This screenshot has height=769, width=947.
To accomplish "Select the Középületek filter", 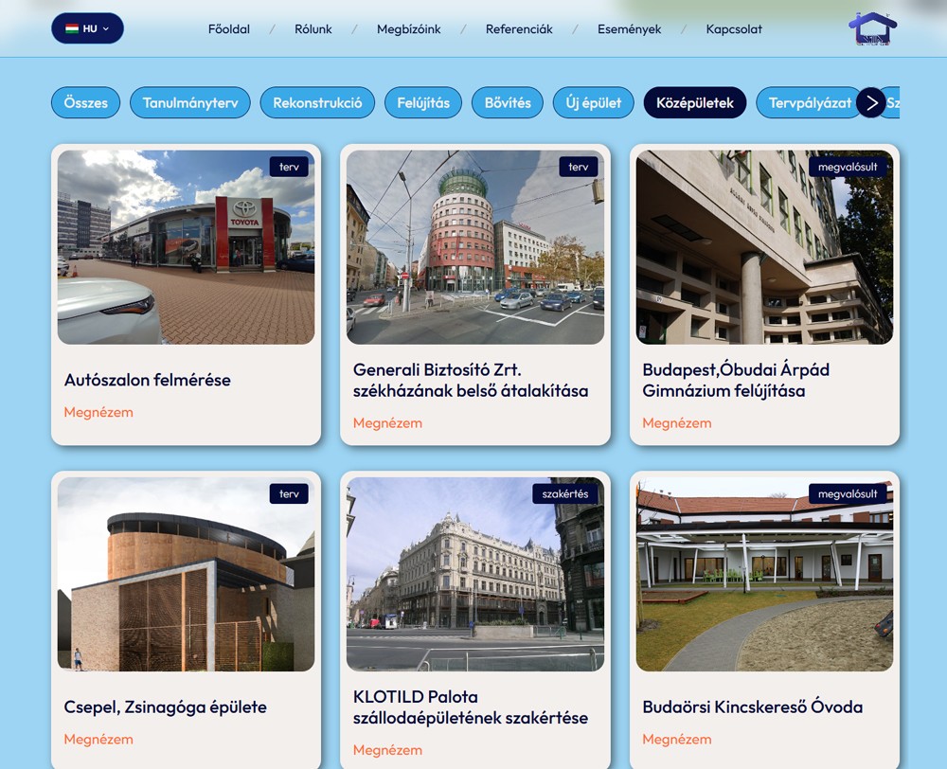I will 695,102.
